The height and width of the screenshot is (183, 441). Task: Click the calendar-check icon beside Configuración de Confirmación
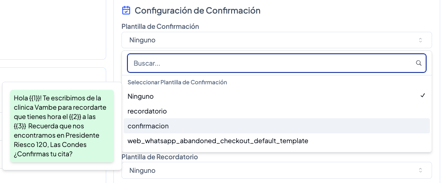[126, 10]
